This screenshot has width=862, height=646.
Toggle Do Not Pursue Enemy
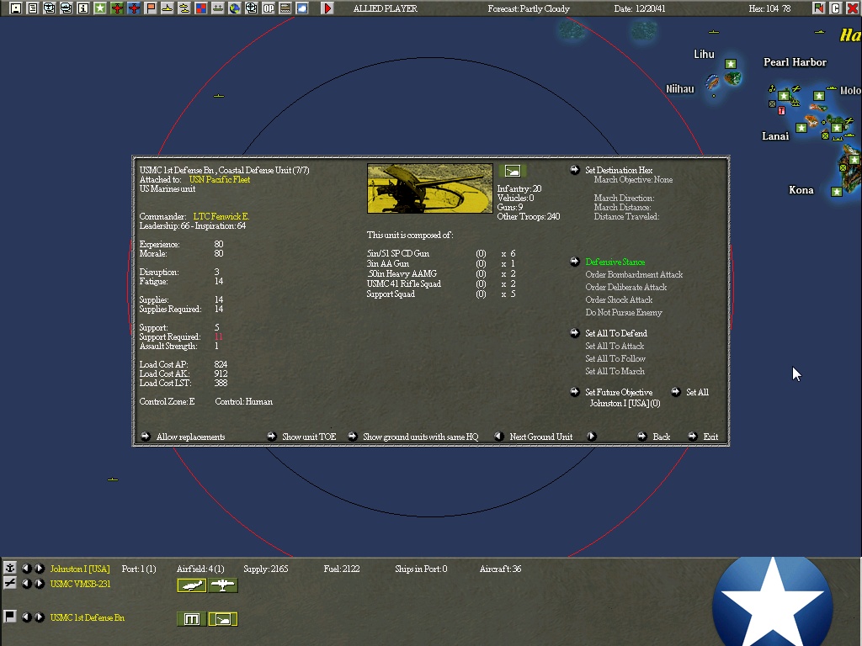click(624, 313)
